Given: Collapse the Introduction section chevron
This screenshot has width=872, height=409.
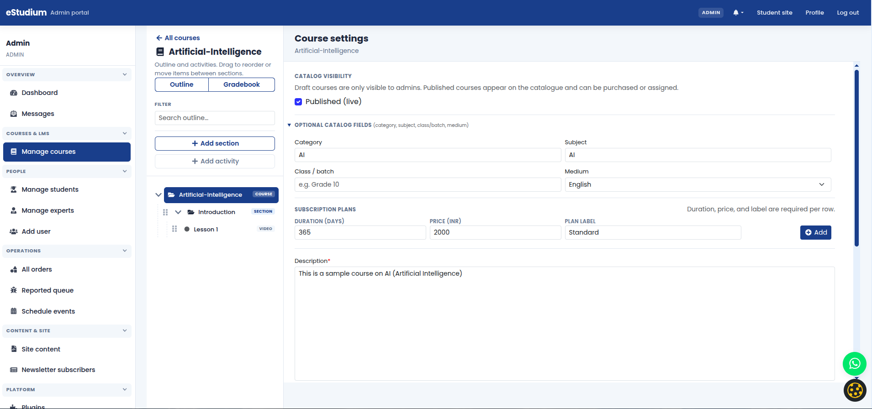Looking at the screenshot, I should point(178,212).
